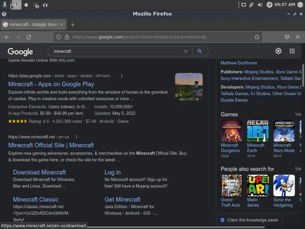Click the Minecraft Google Play thumbnail image
This screenshot has width=305, height=229.
point(189,87)
